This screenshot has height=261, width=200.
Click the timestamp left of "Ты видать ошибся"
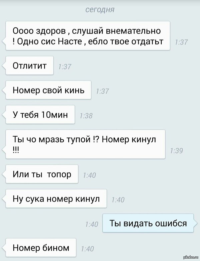point(92,224)
